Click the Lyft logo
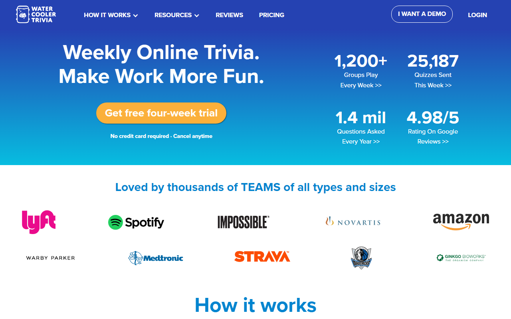The width and height of the screenshot is (511, 319). point(39,222)
